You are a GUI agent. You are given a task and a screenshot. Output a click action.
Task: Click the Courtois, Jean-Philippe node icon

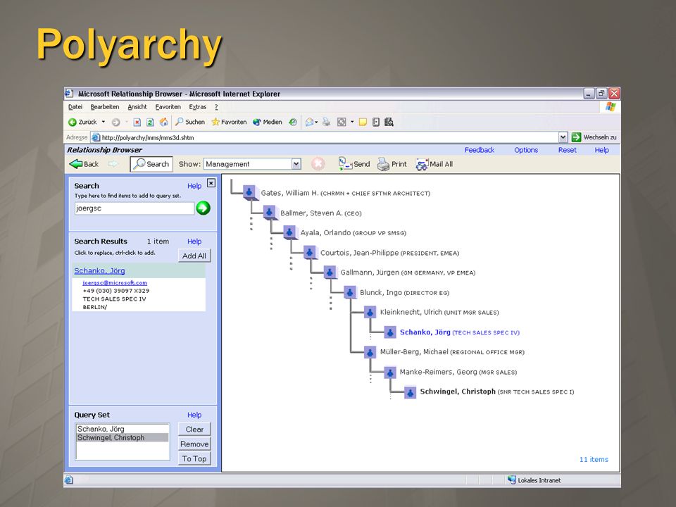[310, 252]
